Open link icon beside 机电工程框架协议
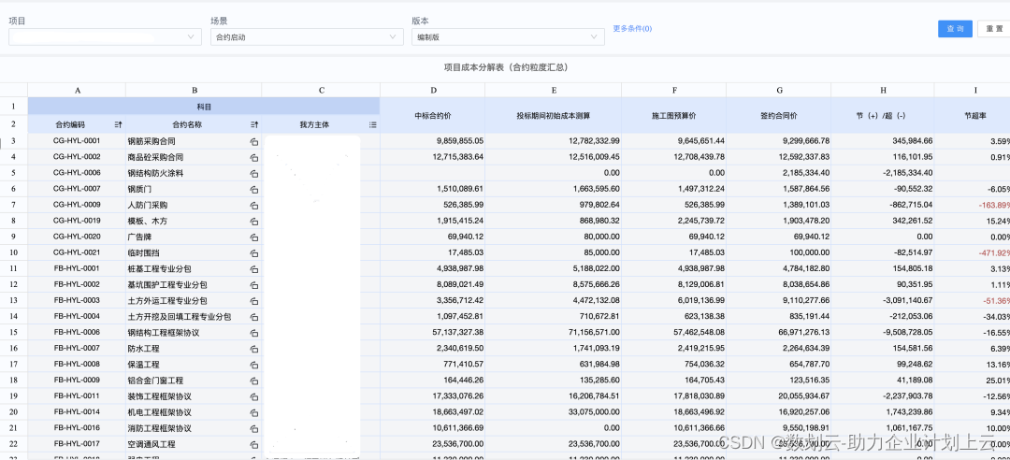The width and height of the screenshot is (1010, 460). 253,412
